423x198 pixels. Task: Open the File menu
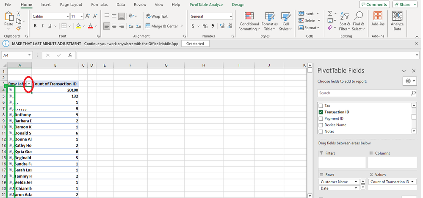pyautogui.click(x=8, y=5)
